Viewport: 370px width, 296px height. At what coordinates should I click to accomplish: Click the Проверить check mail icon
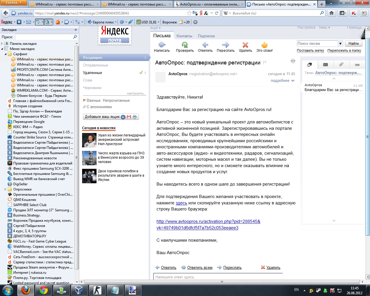click(x=185, y=45)
